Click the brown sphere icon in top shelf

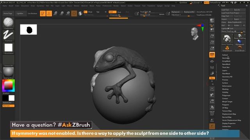[x=74, y=14]
